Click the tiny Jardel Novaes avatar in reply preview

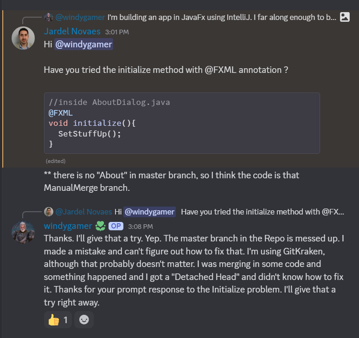coord(48,212)
